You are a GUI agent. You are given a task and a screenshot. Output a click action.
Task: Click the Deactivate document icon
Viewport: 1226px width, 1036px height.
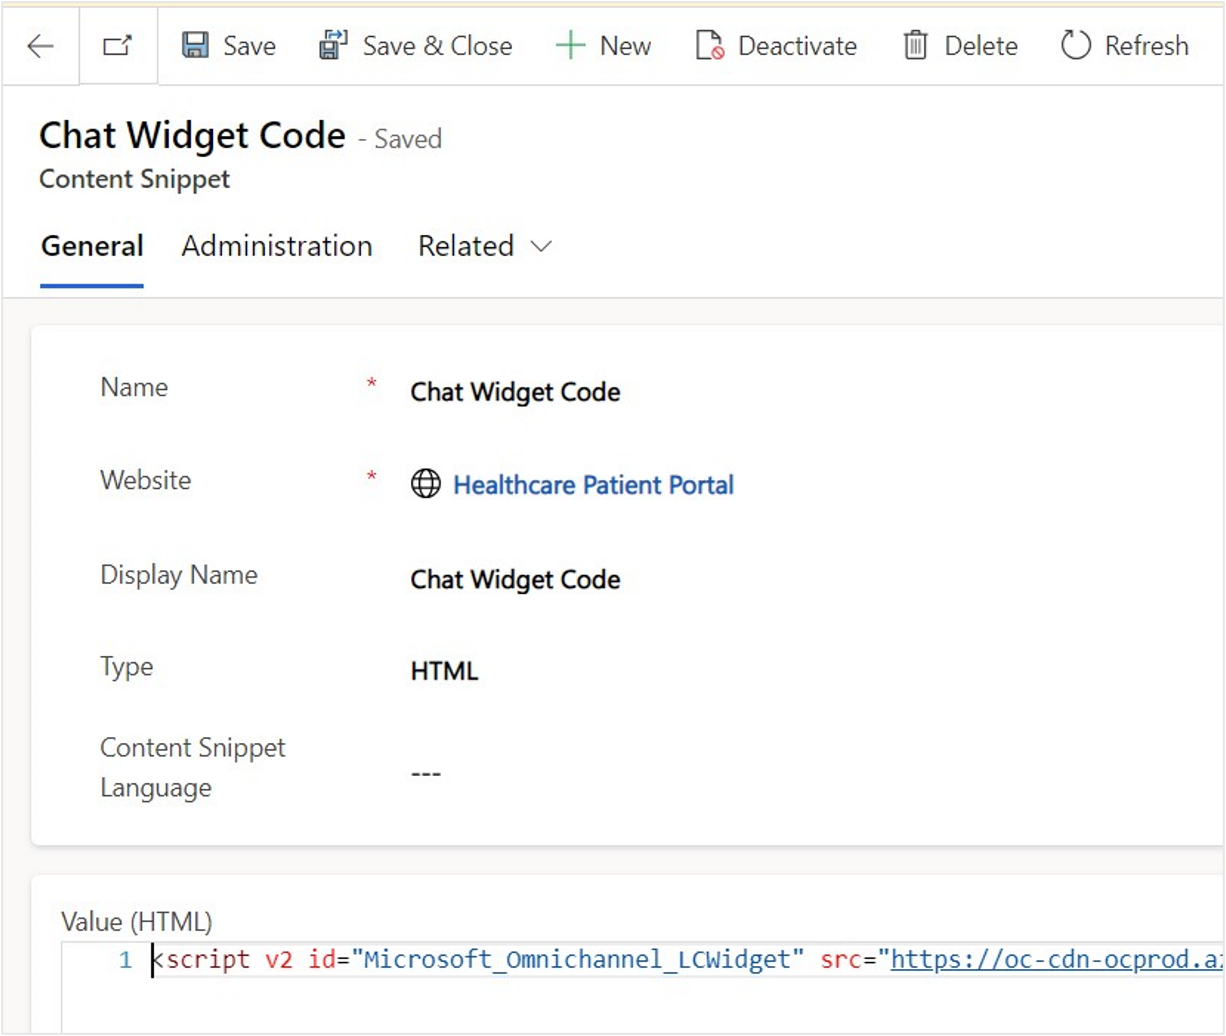(x=710, y=45)
